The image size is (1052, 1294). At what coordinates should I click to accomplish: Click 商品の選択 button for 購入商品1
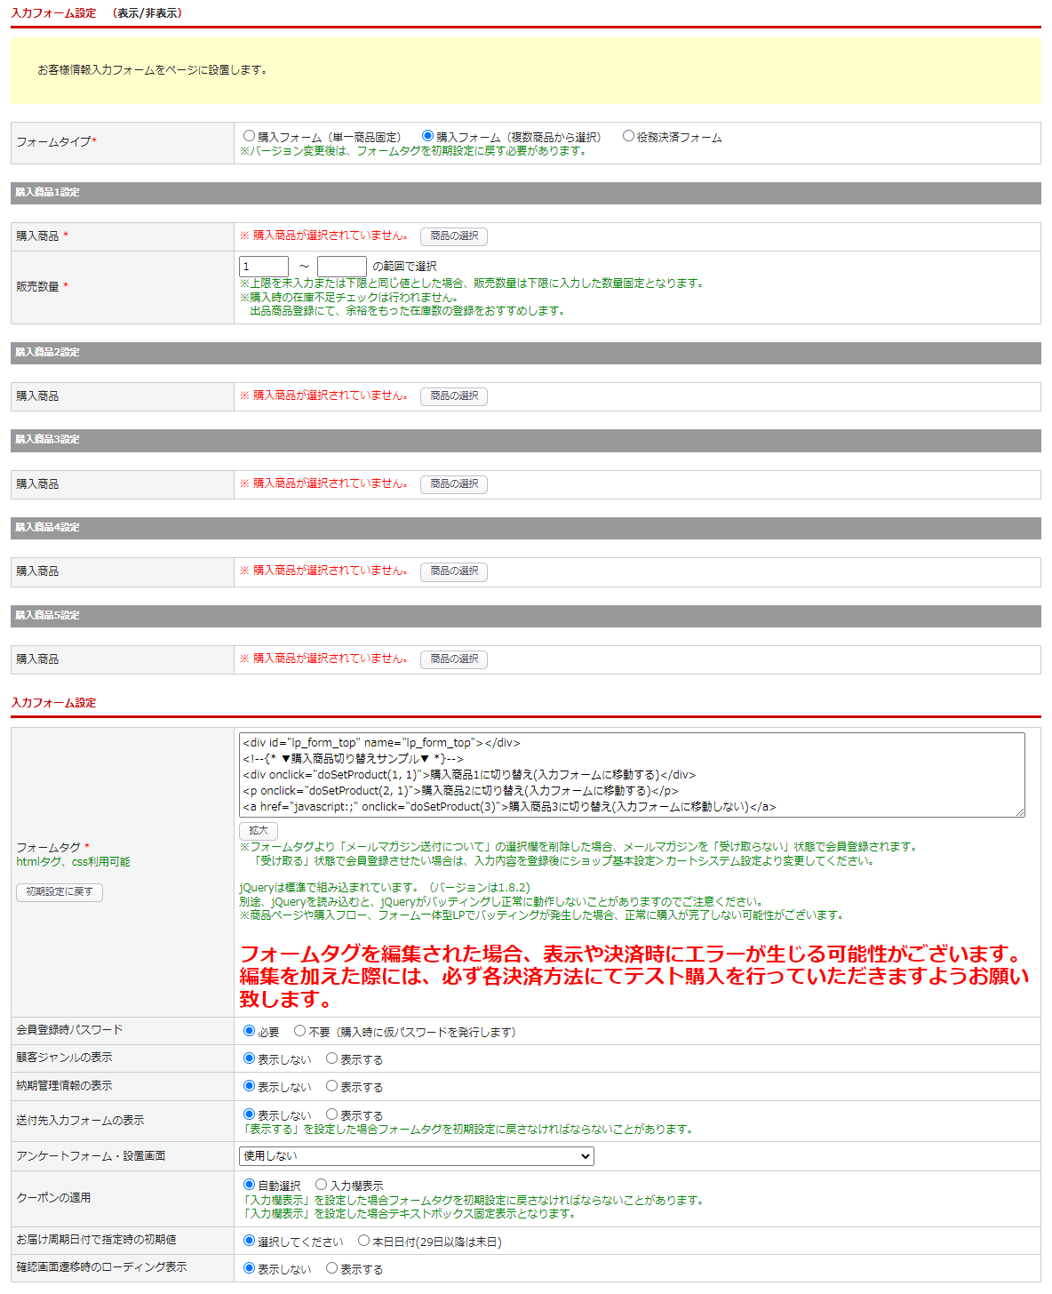(x=454, y=236)
